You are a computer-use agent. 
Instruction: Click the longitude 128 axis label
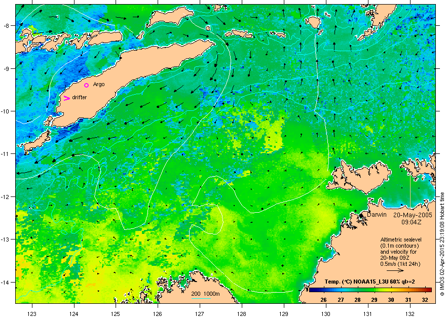(242, 314)
